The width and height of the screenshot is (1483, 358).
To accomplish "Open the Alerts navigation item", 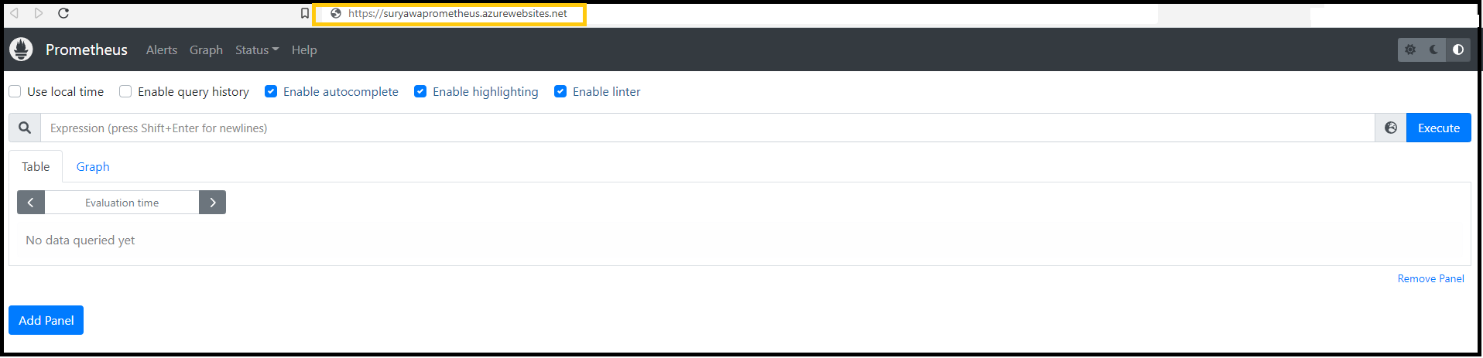I will (162, 49).
